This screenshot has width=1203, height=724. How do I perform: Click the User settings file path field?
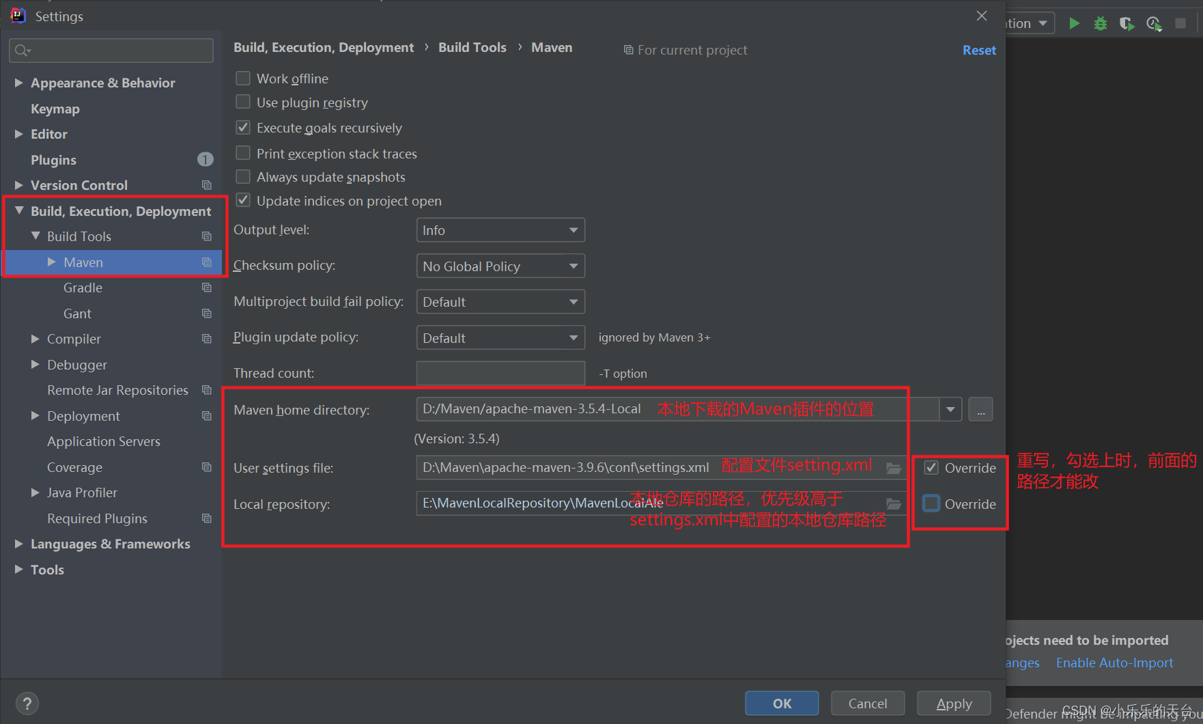(661, 468)
